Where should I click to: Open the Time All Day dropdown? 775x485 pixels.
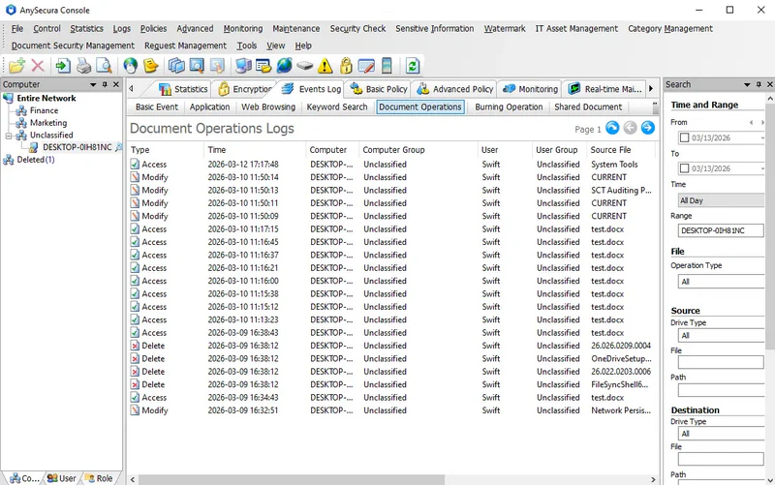pyautogui.click(x=721, y=200)
